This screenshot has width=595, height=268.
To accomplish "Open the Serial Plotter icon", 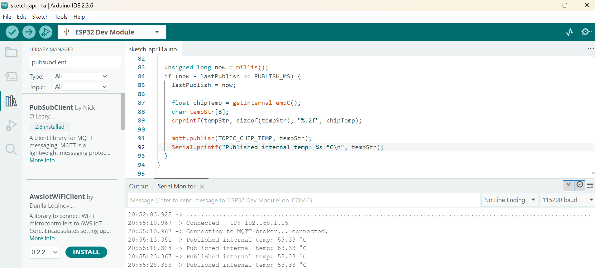I will 569,32.
